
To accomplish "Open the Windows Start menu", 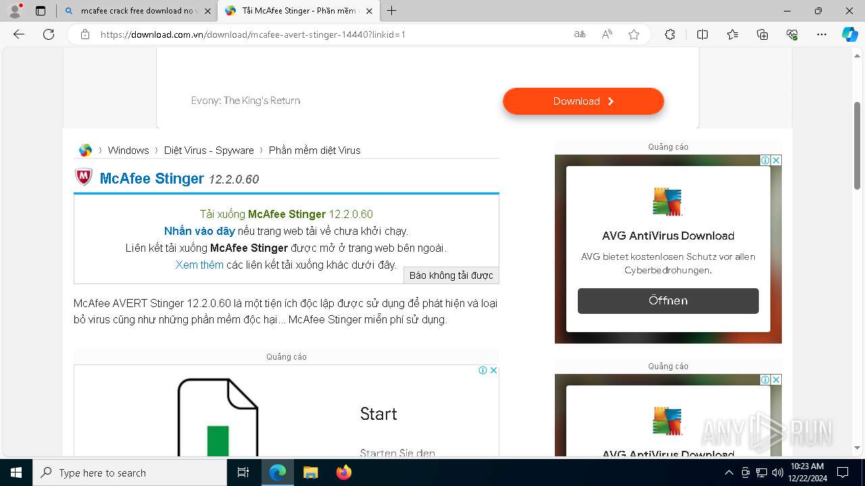I will pos(16,473).
